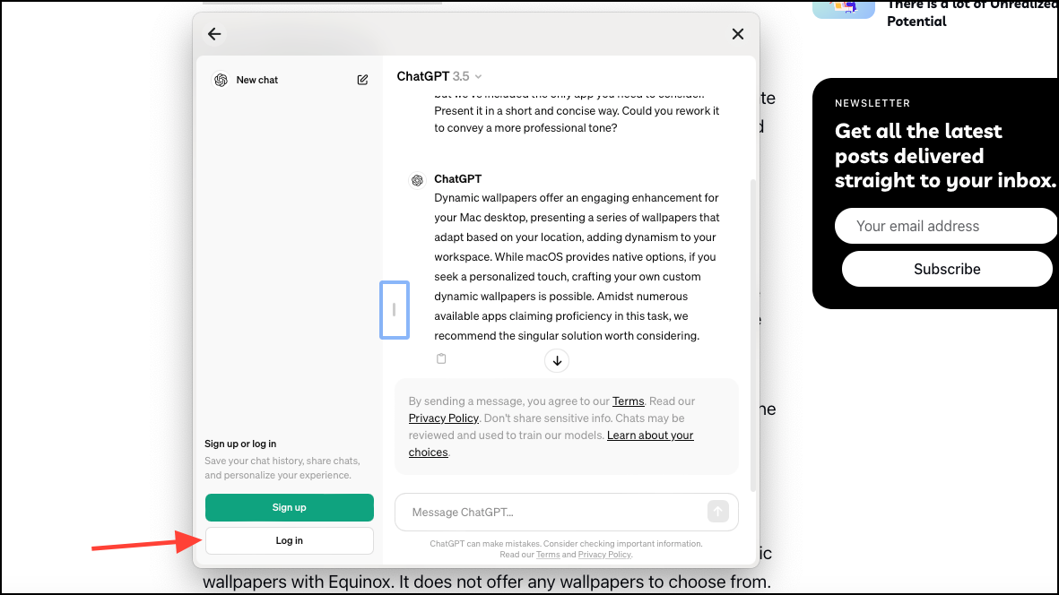Click the send message arrow button

coord(718,512)
